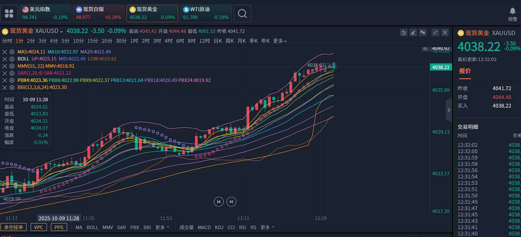Open the 报价 tab in sidebar

pyautogui.click(x=465, y=71)
